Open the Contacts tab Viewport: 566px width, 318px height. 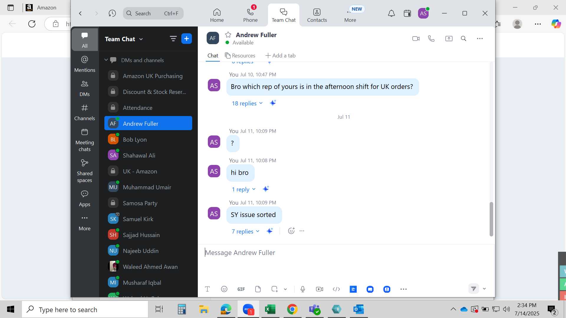[x=317, y=15]
